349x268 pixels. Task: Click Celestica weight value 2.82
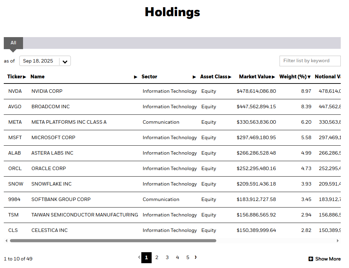[x=306, y=231]
